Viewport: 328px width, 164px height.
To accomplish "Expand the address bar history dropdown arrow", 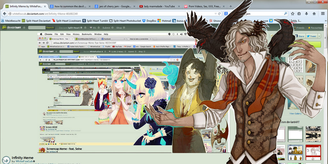I will coord(216,13).
